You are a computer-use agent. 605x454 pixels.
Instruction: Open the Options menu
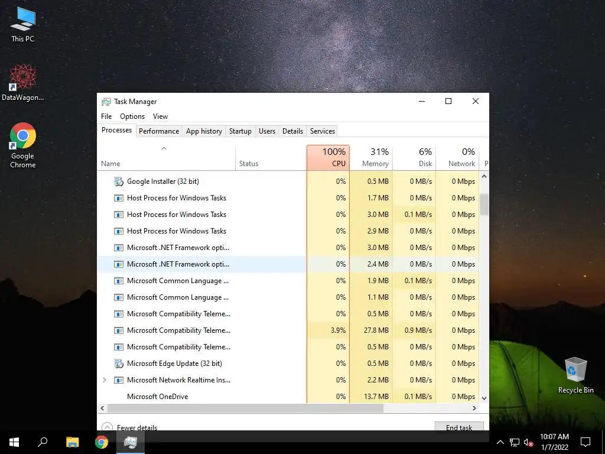(132, 116)
